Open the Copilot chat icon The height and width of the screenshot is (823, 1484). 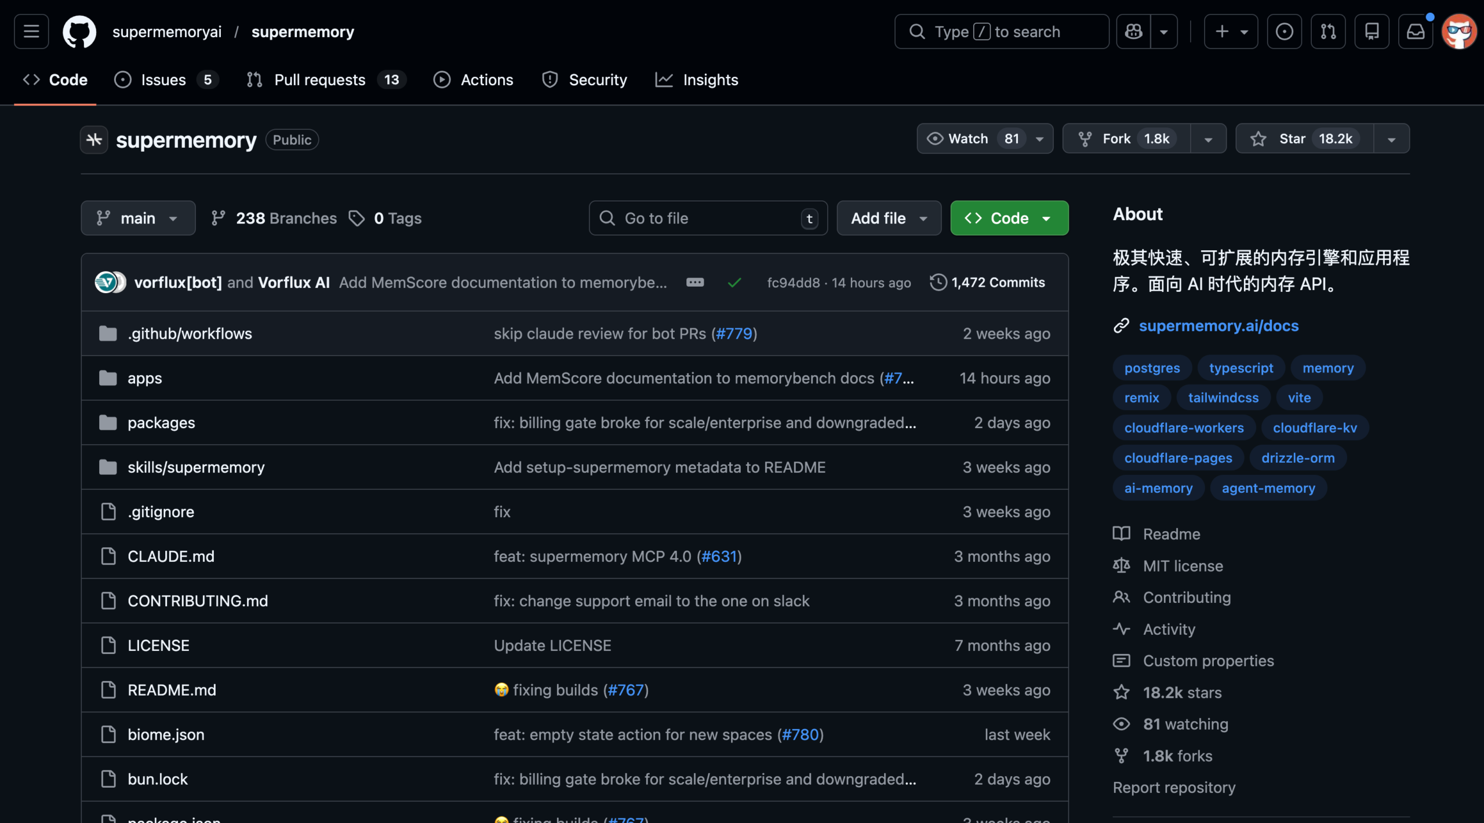1134,31
